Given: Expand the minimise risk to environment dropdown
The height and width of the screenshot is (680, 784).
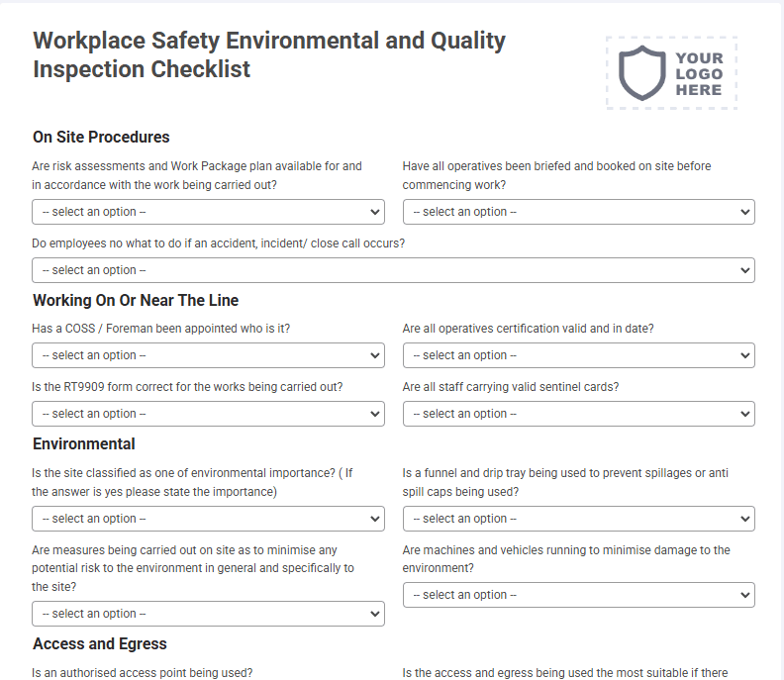Looking at the screenshot, I should coord(208,614).
